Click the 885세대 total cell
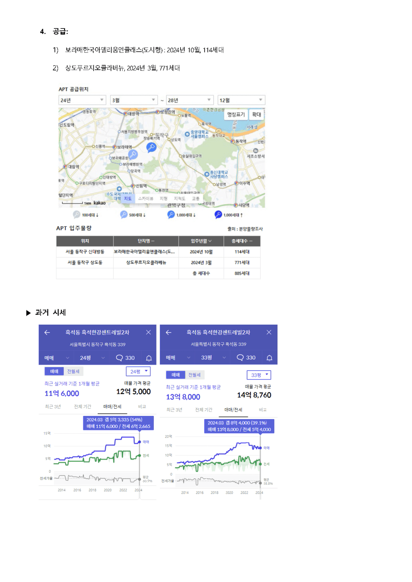The width and height of the screenshot is (412, 582). click(242, 273)
